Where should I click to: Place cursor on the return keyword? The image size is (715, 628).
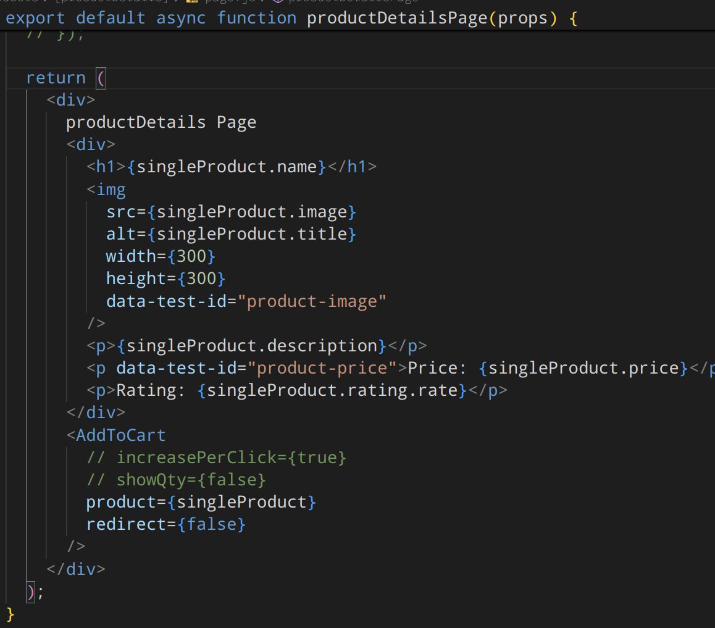point(56,78)
